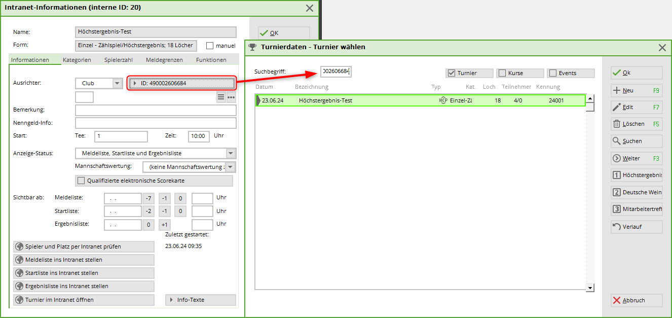The image size is (672, 318).
Task: Click the Suchbegriff input field
Action: click(x=336, y=72)
